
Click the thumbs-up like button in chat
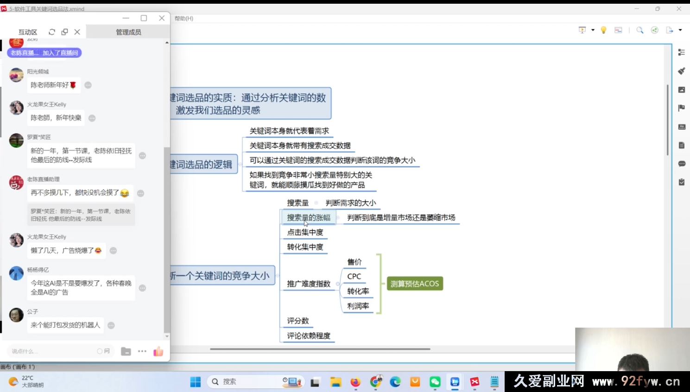pos(158,351)
